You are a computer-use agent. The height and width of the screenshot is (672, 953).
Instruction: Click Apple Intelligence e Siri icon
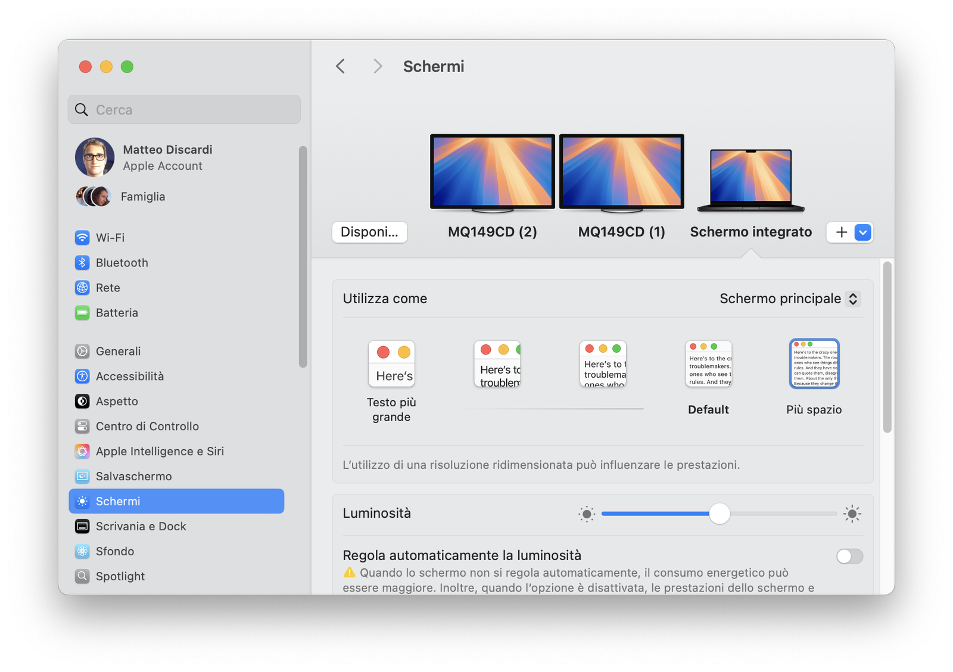pyautogui.click(x=82, y=452)
